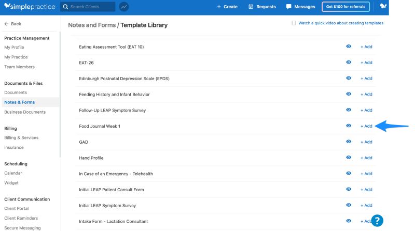Open My Profile in sidebar
This screenshot has height=231, width=415.
[14, 47]
